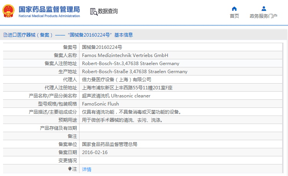
Task: Click the 备注 row label
Action: [72, 136]
